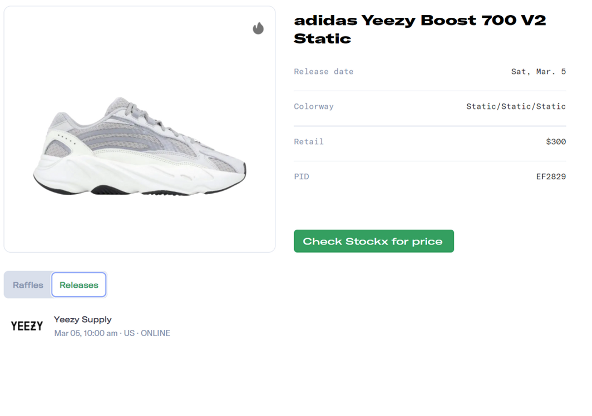The width and height of the screenshot is (592, 416).
Task: Switch to the Releases tab
Action: coord(79,284)
